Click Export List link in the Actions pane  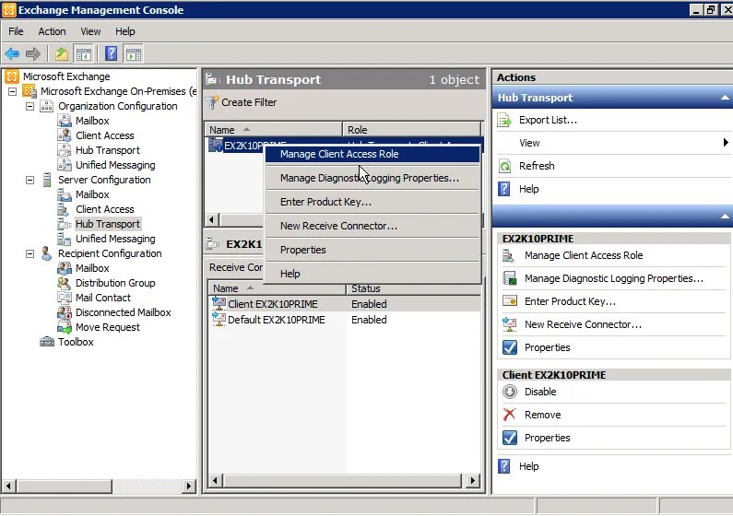pyautogui.click(x=548, y=120)
